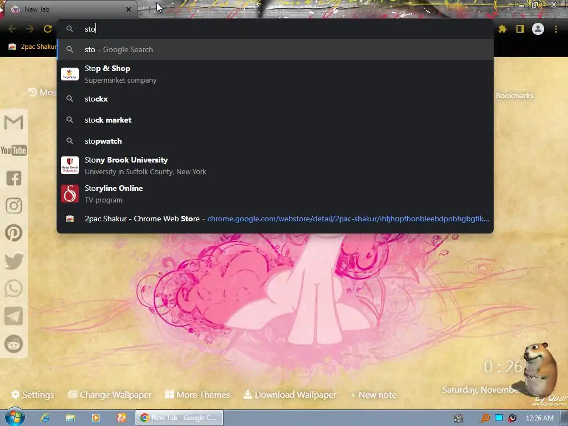
Task: Choose the stockx suggestion
Action: [275, 99]
